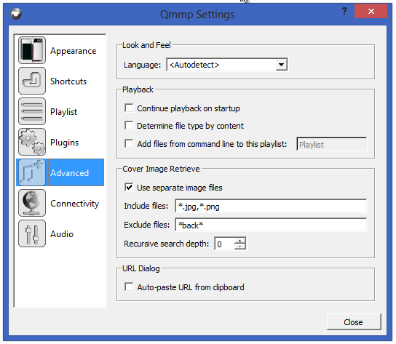The width and height of the screenshot is (396, 344).
Task: Click the Recursive search depth value field
Action: (x=224, y=244)
